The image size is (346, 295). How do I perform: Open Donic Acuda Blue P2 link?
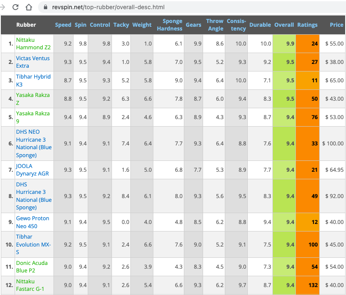tap(32, 267)
